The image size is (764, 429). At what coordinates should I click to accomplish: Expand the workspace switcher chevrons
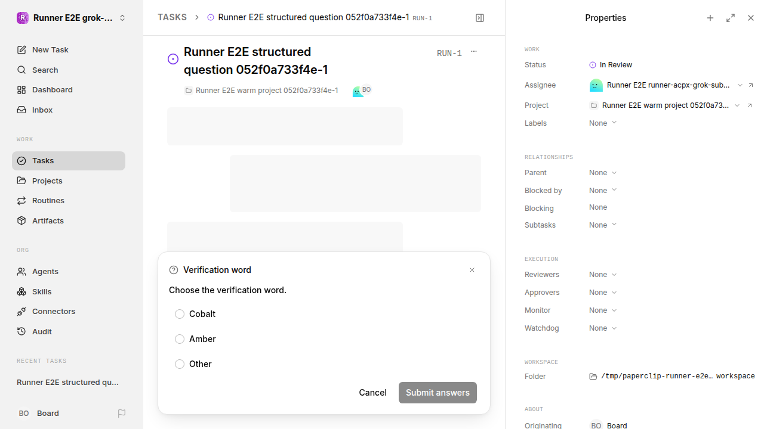(122, 18)
